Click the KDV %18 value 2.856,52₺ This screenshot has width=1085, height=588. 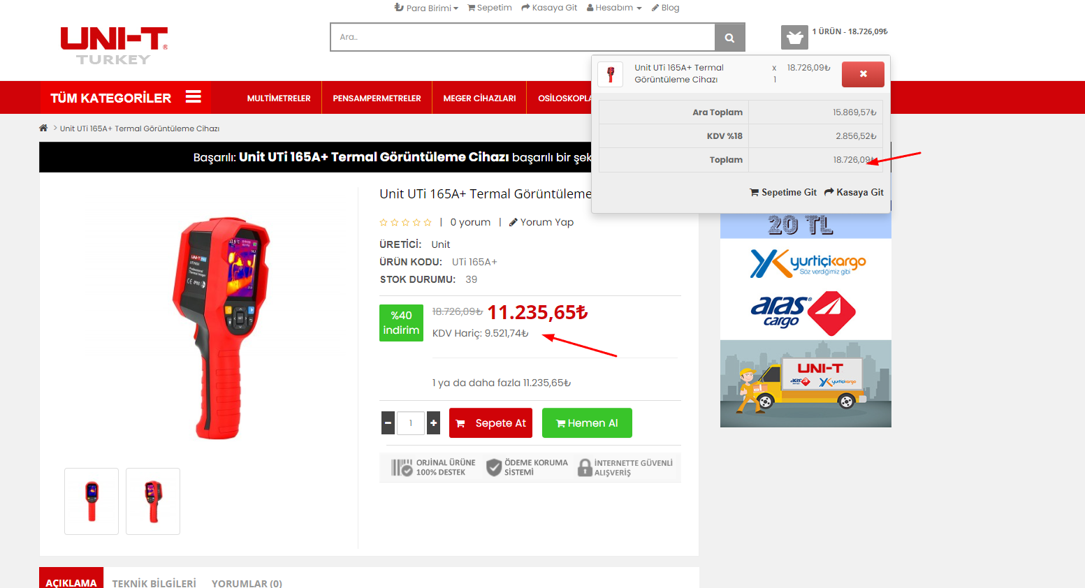856,136
